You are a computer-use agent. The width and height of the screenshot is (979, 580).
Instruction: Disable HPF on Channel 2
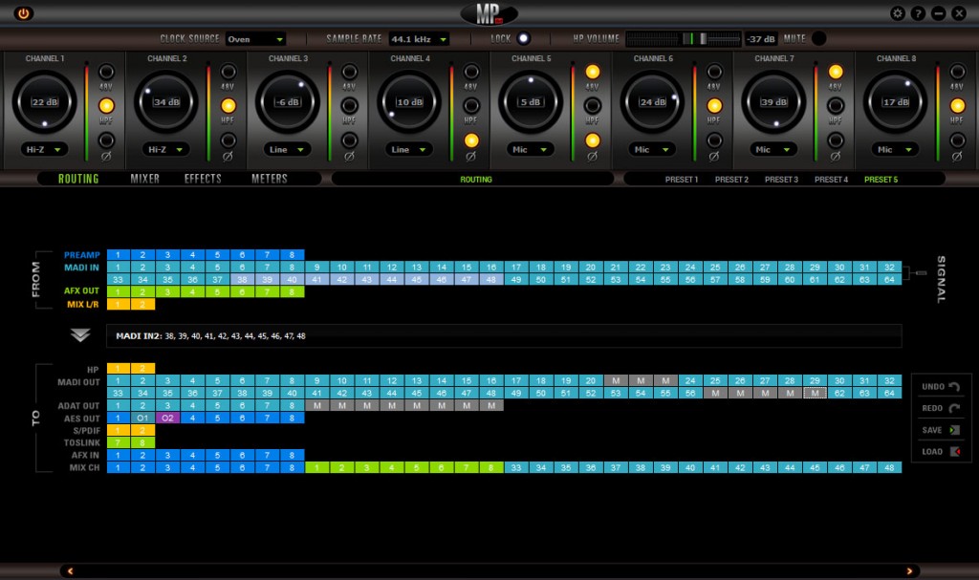(228, 106)
